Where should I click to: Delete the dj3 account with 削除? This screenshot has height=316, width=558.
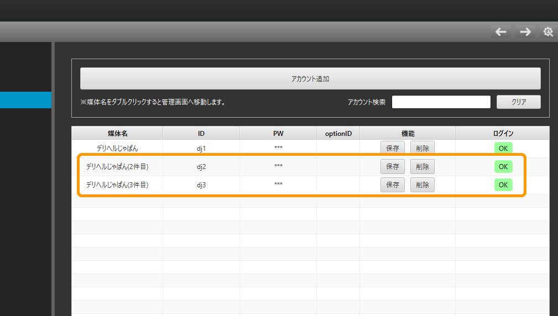click(423, 185)
